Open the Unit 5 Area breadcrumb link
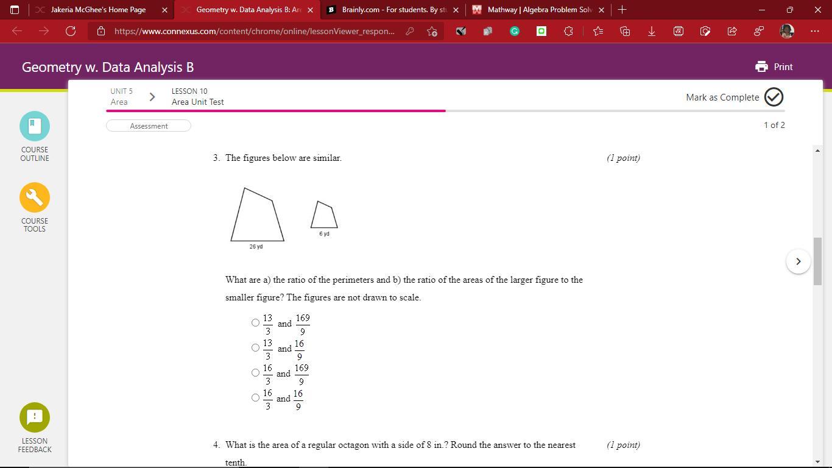The height and width of the screenshot is (468, 832). tap(121, 97)
